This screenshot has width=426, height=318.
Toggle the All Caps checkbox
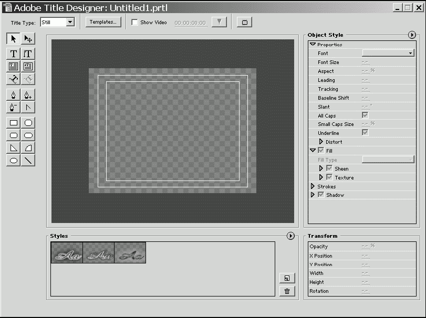pos(365,115)
